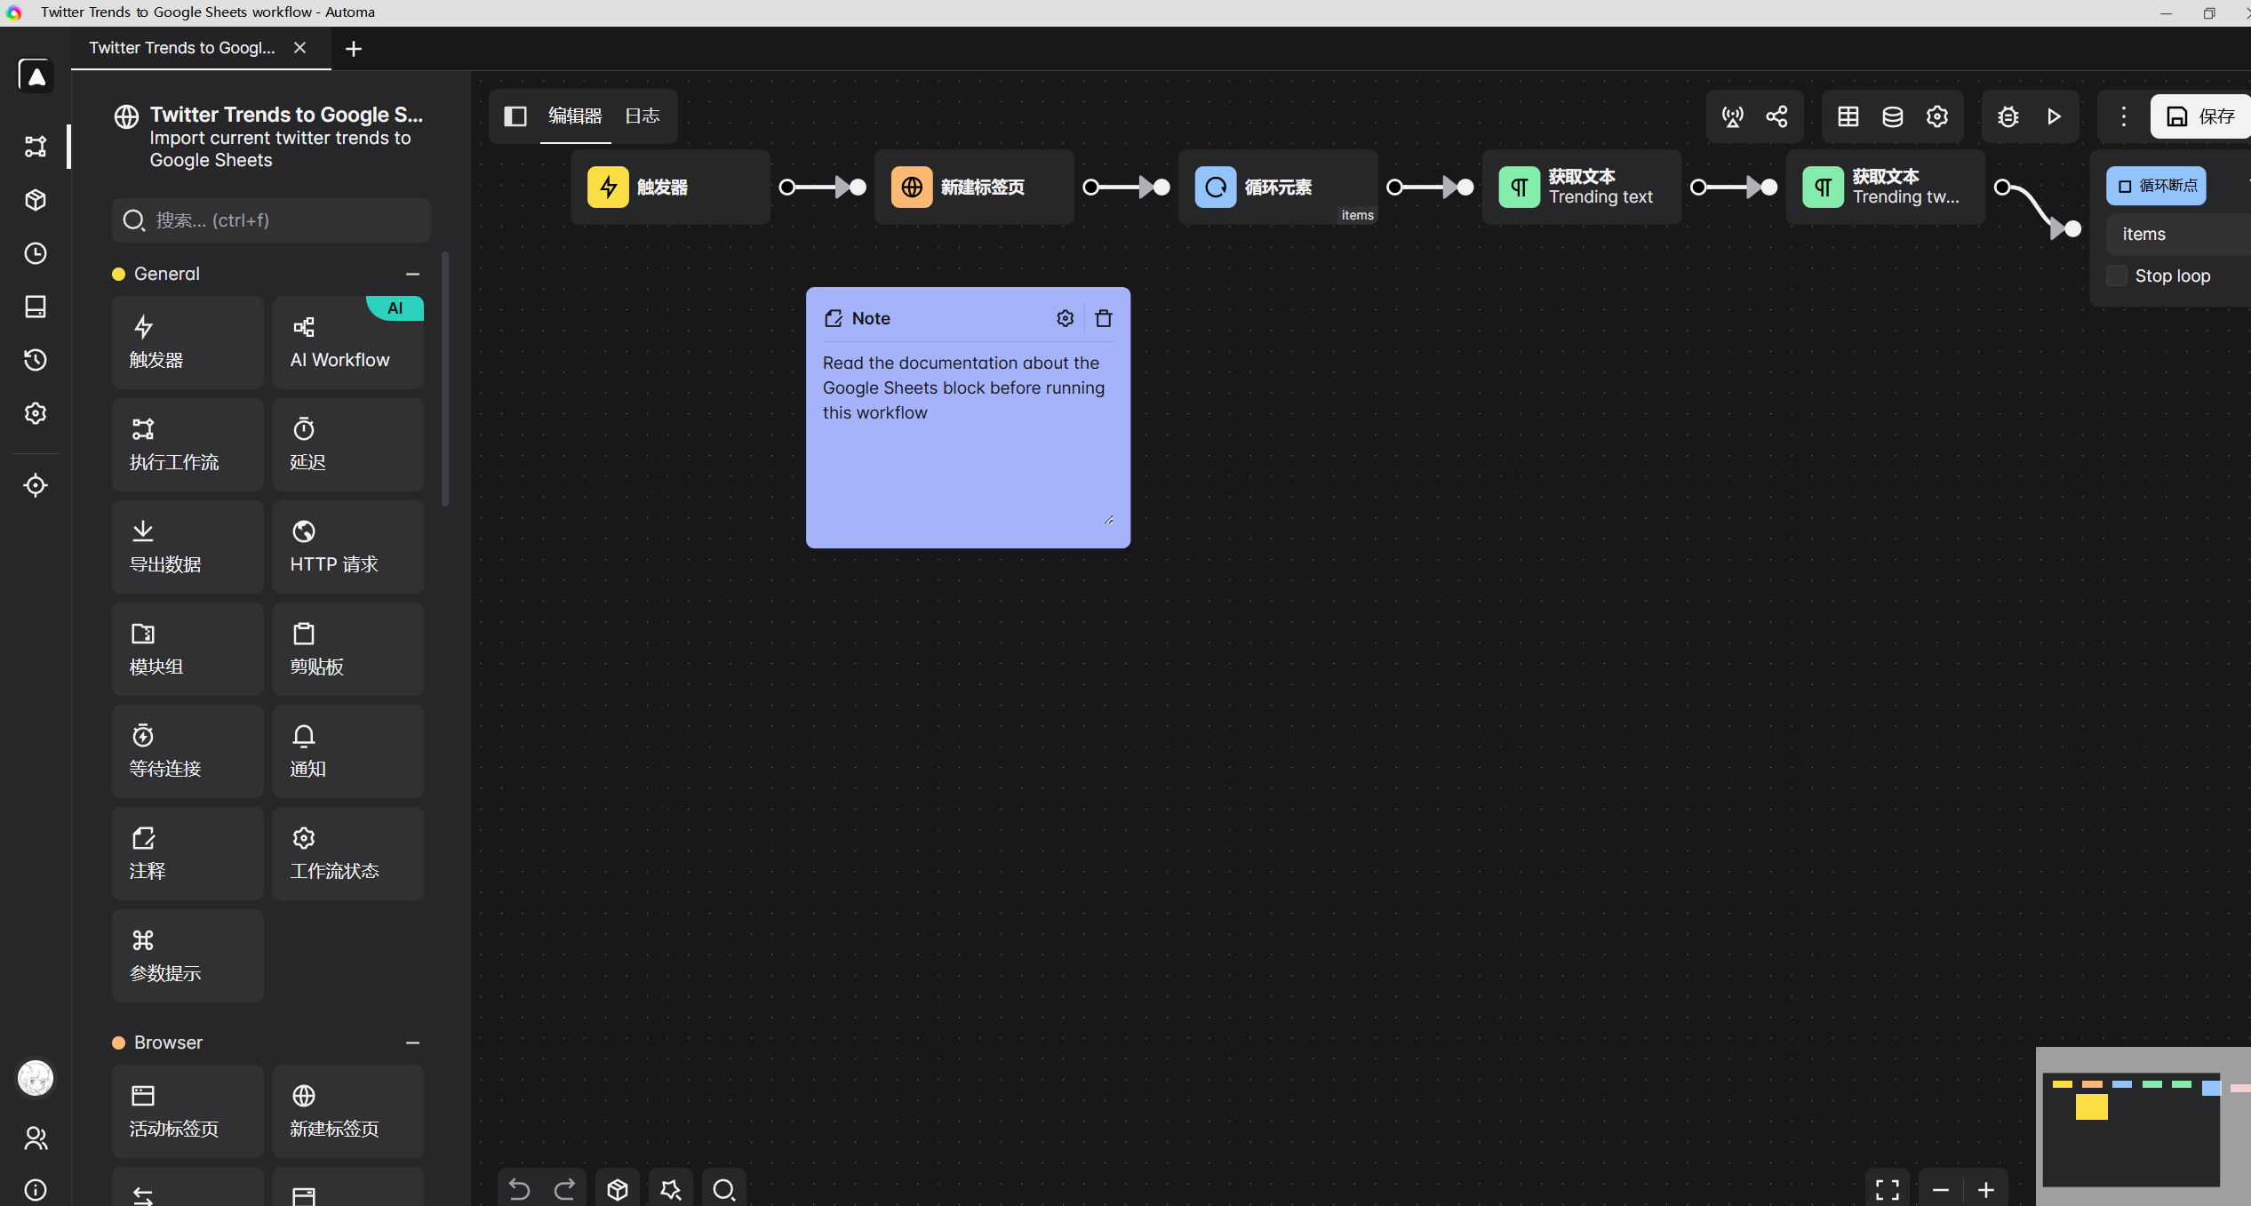Collapse the General blocks category
2251x1206 pixels.
[412, 274]
